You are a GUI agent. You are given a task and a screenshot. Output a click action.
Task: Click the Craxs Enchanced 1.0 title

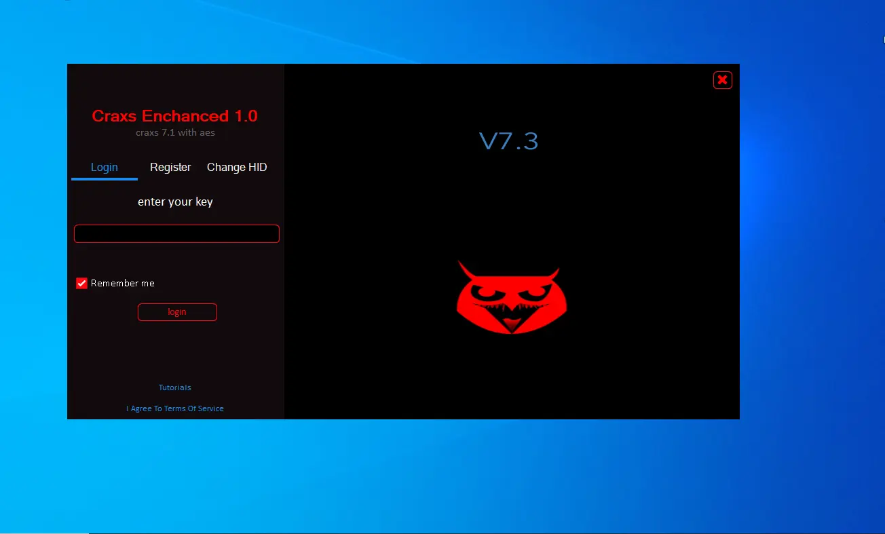175,116
